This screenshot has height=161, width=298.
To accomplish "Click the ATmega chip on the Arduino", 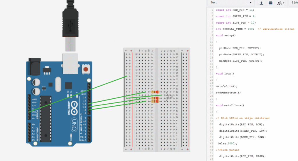I will tap(46, 119).
